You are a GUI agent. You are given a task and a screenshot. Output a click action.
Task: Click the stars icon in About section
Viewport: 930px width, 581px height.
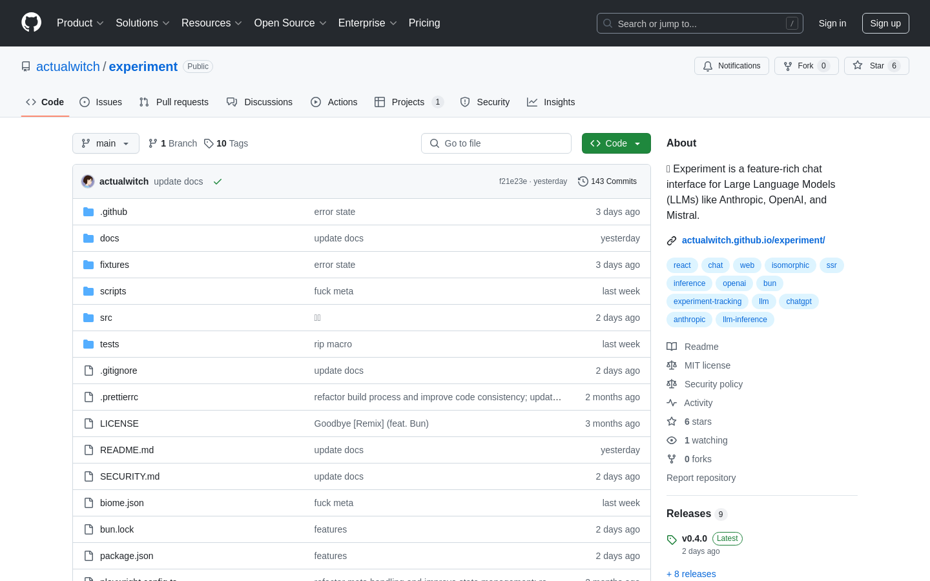pyautogui.click(x=672, y=422)
